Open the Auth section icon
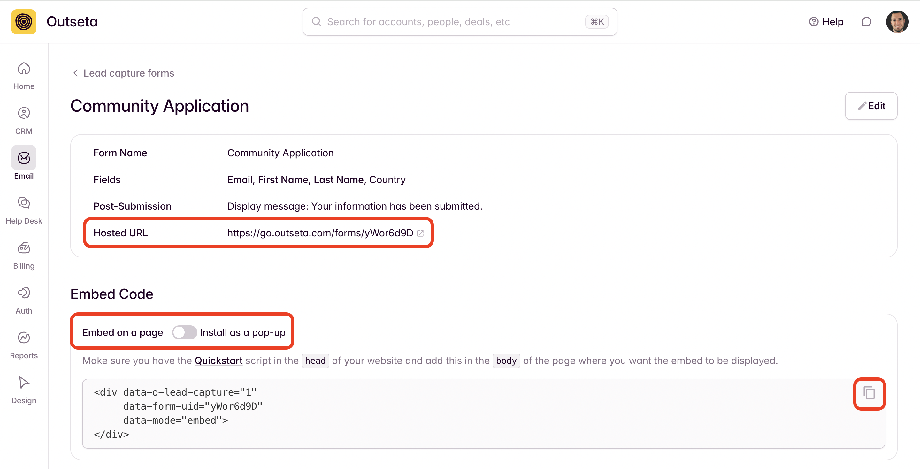This screenshot has width=920, height=469. [24, 293]
